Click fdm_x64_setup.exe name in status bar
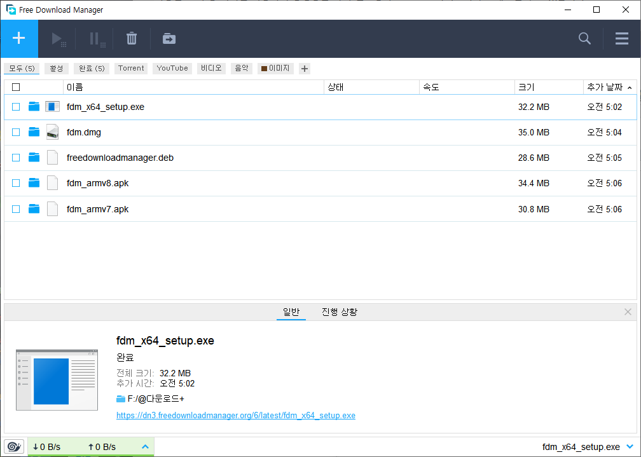The height and width of the screenshot is (457, 641). (581, 447)
